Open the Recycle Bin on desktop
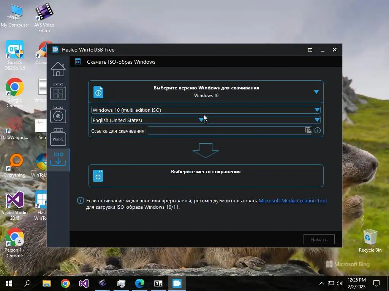The width and height of the screenshot is (389, 291). pyautogui.click(x=370, y=241)
